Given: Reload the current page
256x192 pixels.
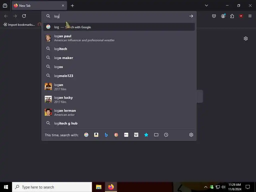Looking at the screenshot, I should click(24, 16).
